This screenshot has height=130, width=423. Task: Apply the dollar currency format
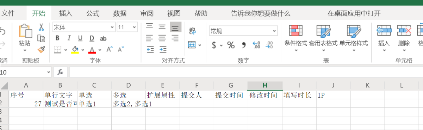coord(214,45)
